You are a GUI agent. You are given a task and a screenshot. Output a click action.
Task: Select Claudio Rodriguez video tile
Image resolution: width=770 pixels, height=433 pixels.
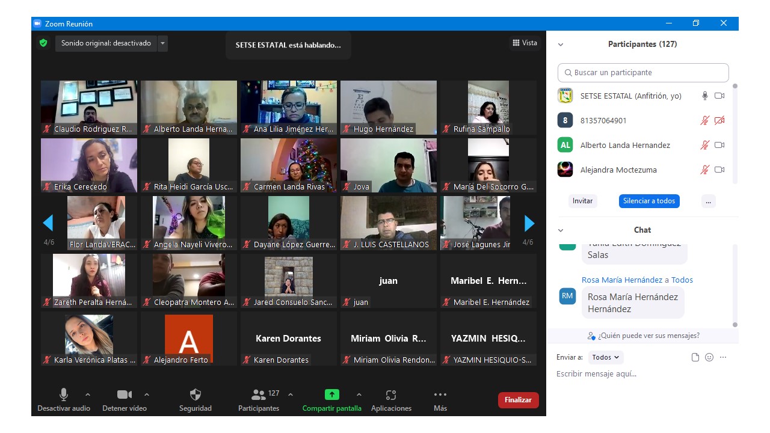point(89,108)
